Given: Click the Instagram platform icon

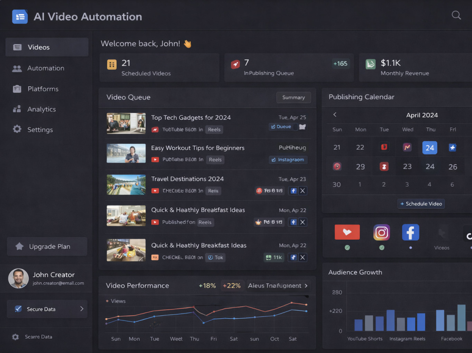Looking at the screenshot, I should pos(382,232).
